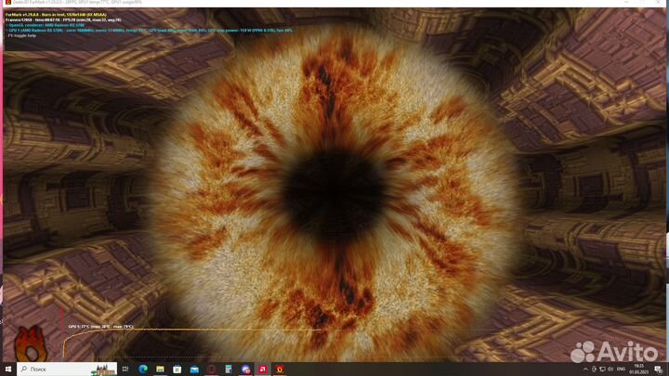Screen dimensions: 669x376
Task: Click the FurMark icon in the title bar
Action: click(x=7, y=2)
